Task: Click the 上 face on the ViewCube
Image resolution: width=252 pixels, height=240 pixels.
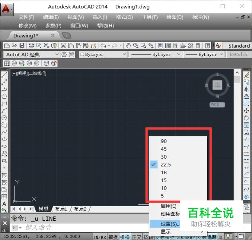Action: pyautogui.click(x=217, y=85)
